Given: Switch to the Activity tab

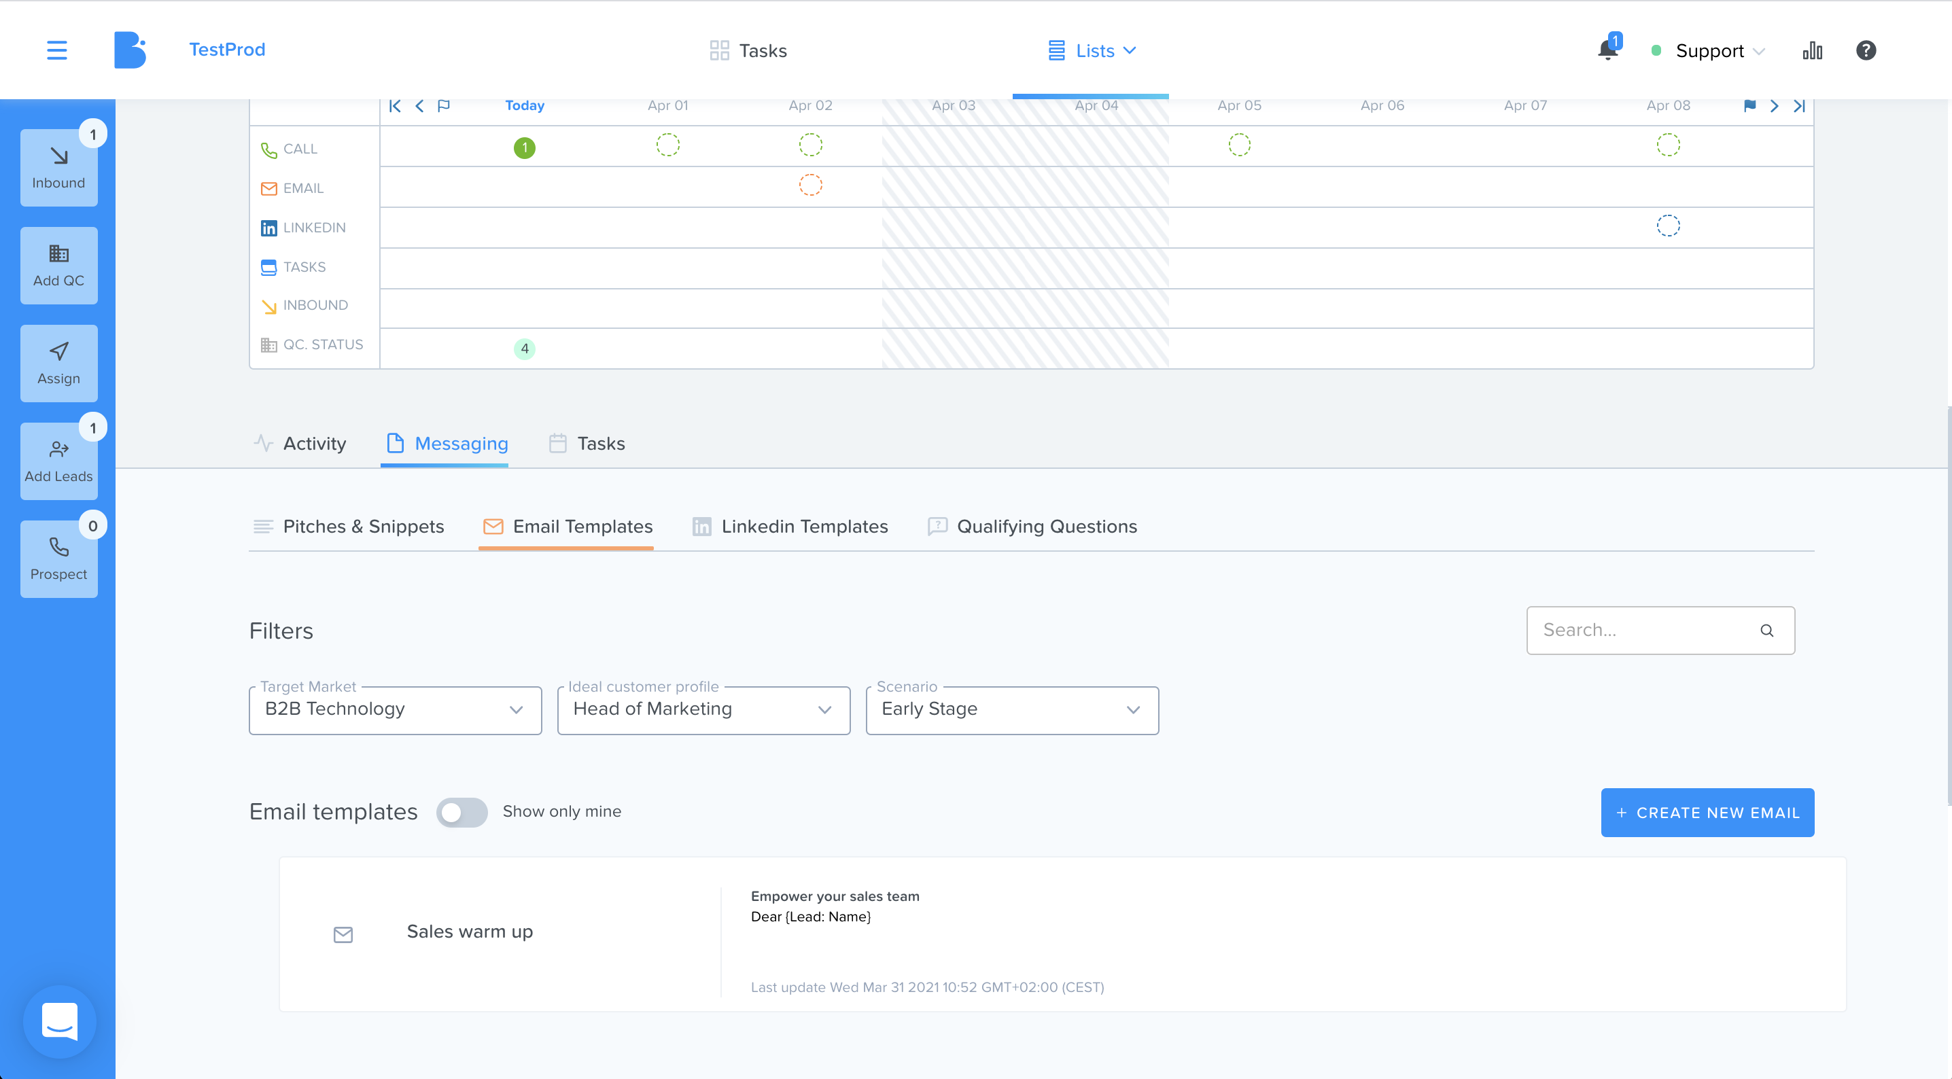Looking at the screenshot, I should coord(300,443).
